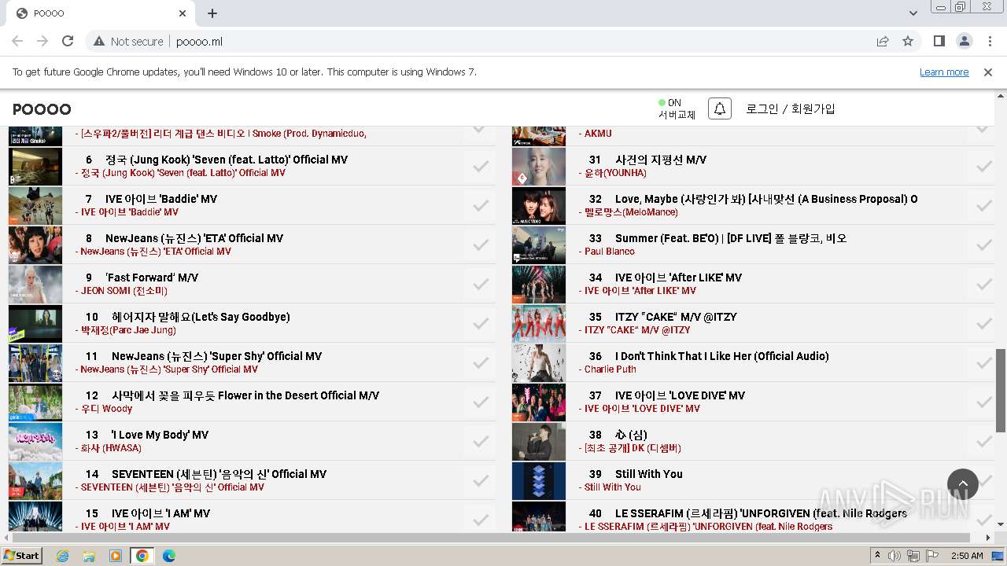Viewport: 1007px width, 566px height.
Task: Toggle checkmark for NewJeans 'Super Shy'
Action: point(480,362)
